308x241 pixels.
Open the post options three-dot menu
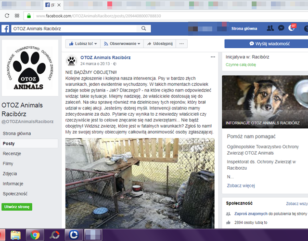click(213, 57)
